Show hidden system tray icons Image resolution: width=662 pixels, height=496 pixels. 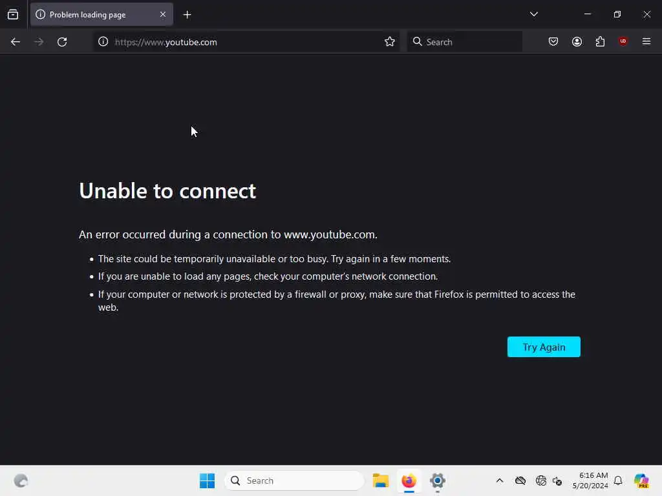(500, 480)
